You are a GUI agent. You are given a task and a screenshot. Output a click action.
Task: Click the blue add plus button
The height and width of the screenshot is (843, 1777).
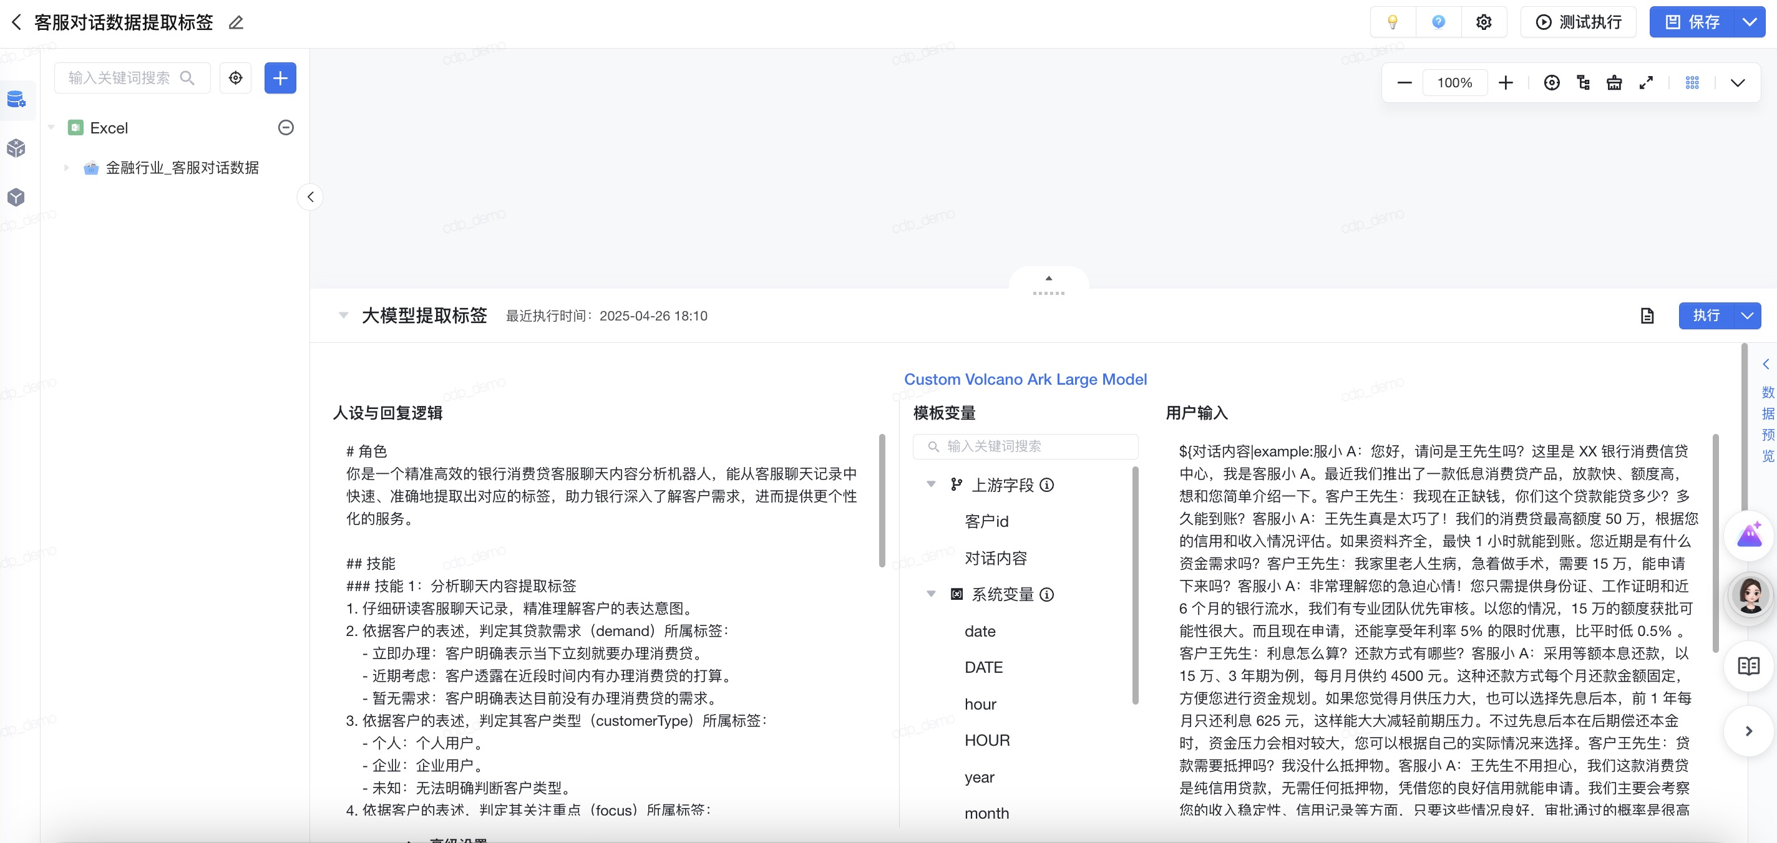click(280, 78)
